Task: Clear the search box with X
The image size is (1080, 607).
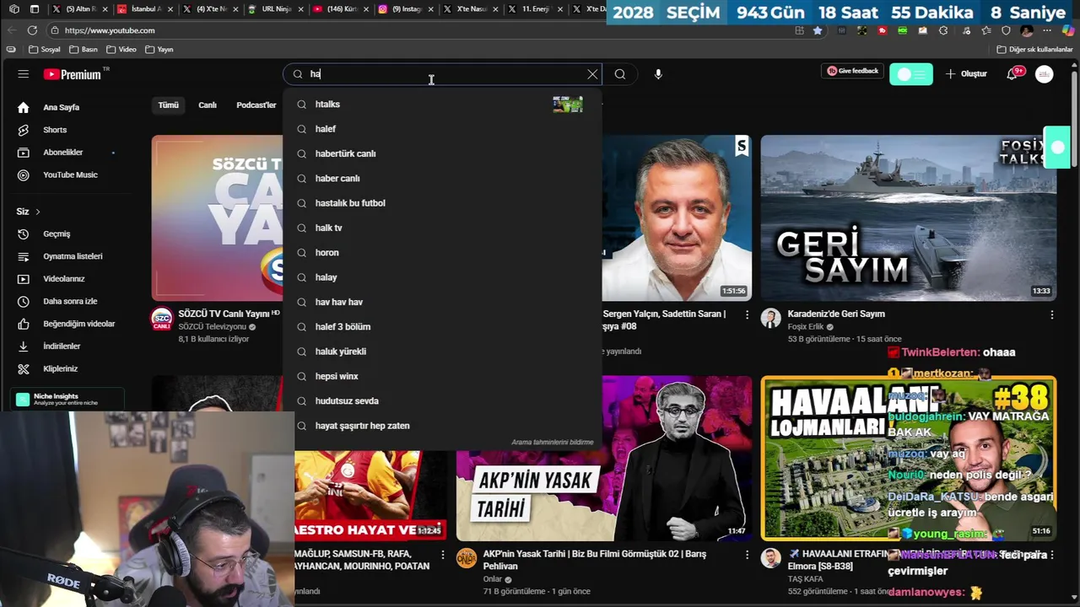Action: tap(592, 74)
